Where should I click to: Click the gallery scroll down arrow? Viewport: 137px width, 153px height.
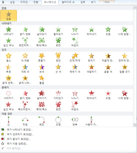(135, 125)
